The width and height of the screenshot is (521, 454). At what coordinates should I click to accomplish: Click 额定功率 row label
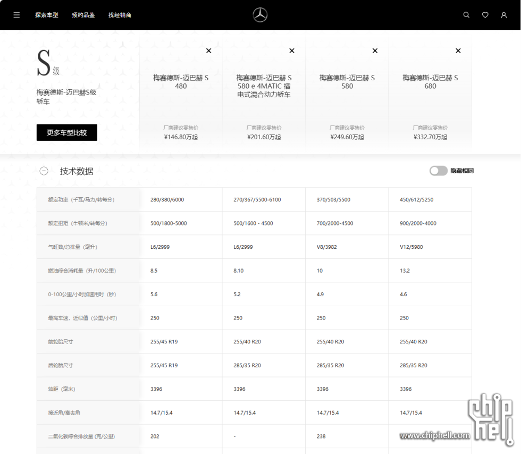click(81, 200)
